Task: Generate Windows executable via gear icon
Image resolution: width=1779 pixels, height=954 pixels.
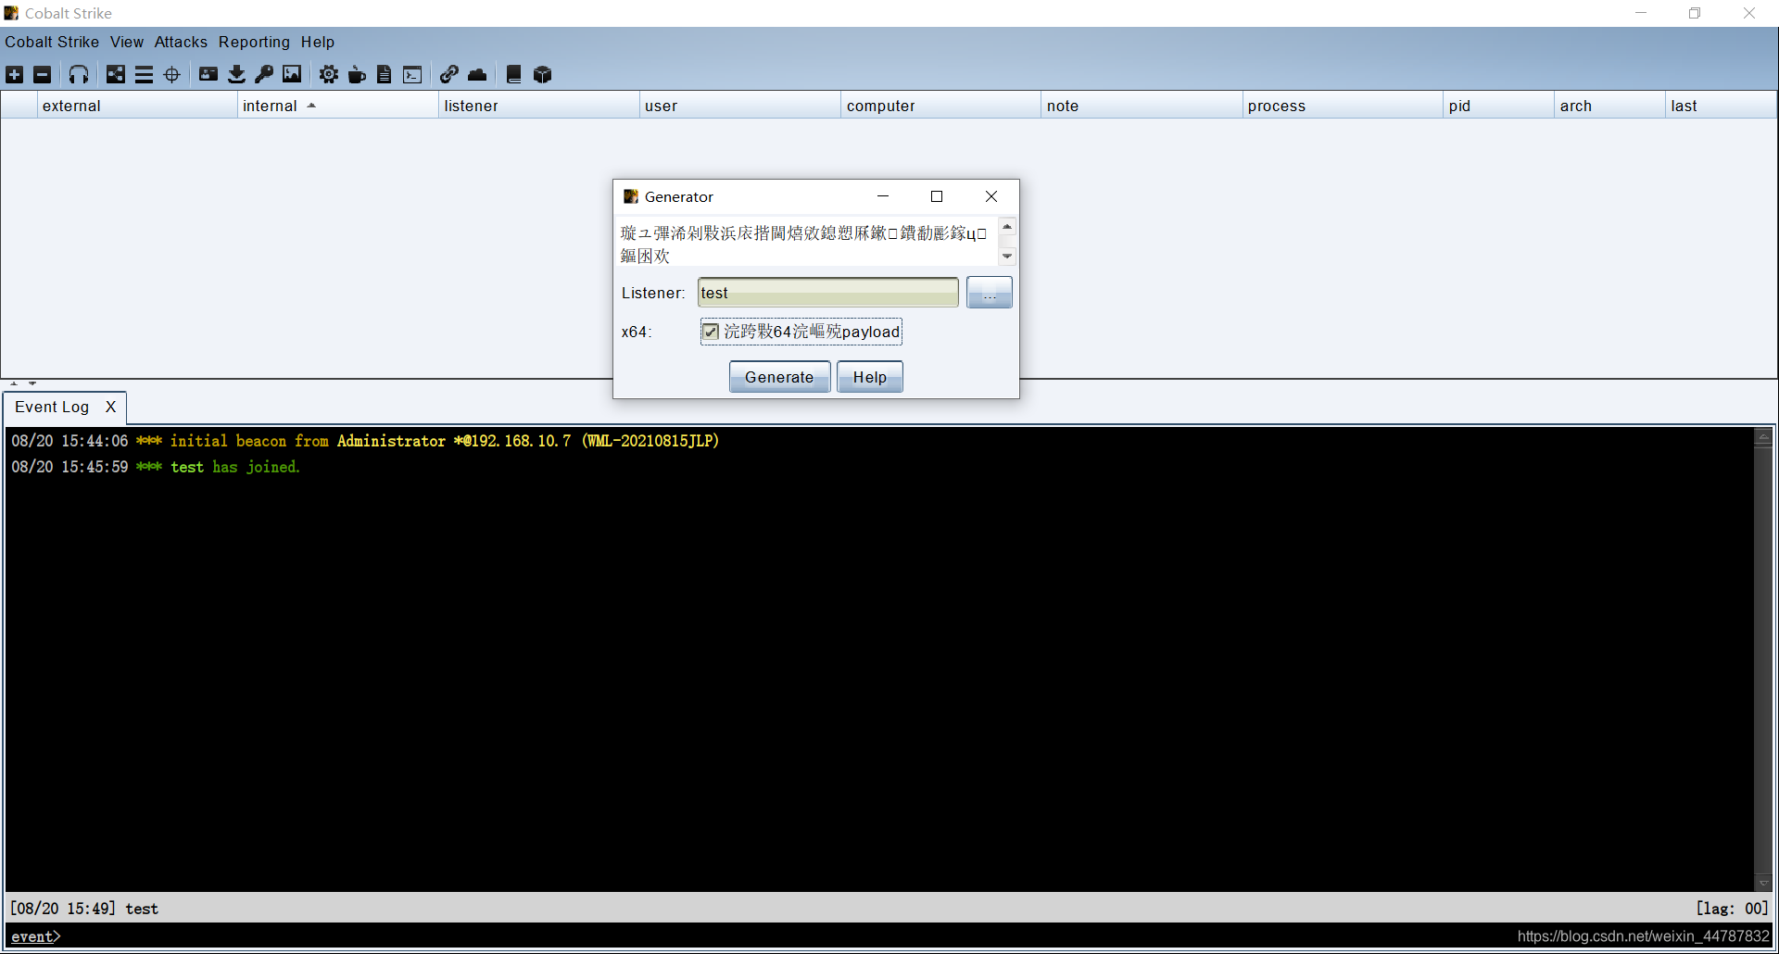Action: (329, 75)
